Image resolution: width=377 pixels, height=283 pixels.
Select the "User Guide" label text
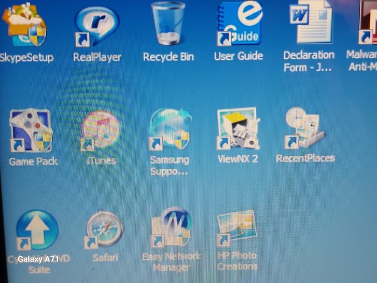click(x=239, y=56)
